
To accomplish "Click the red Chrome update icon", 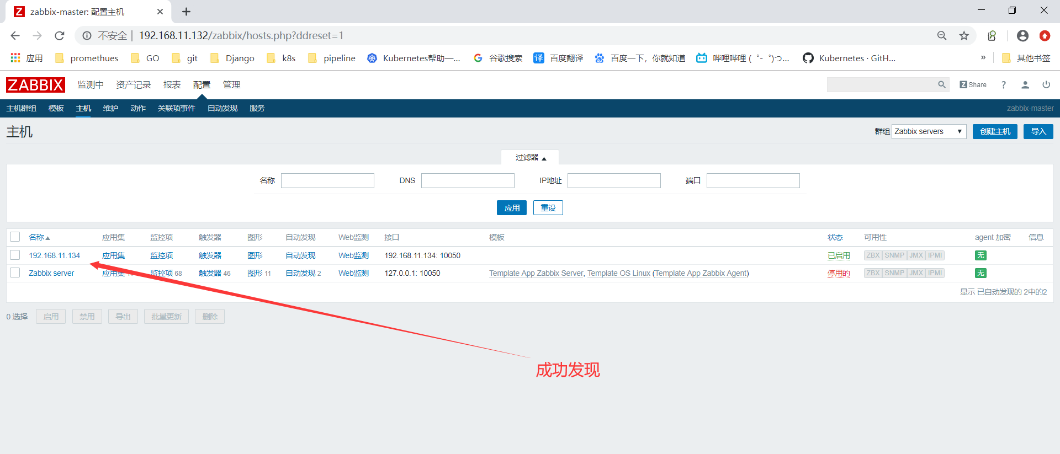I will [1045, 35].
